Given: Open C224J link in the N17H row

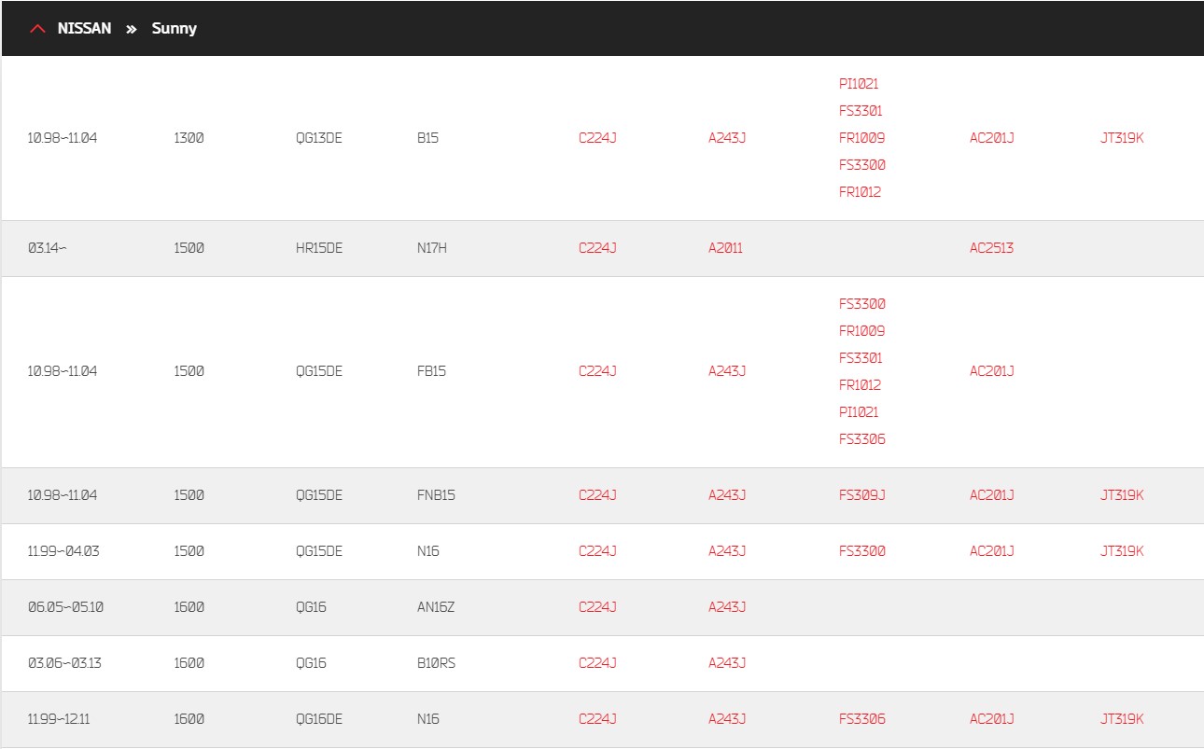Looking at the screenshot, I should pos(597,248).
